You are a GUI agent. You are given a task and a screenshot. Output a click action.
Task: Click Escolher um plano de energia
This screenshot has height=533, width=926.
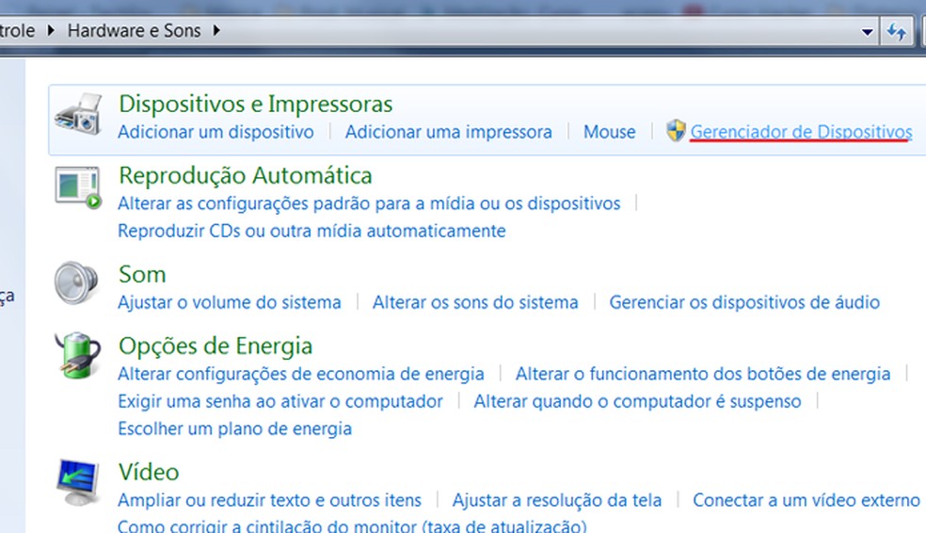tap(235, 429)
